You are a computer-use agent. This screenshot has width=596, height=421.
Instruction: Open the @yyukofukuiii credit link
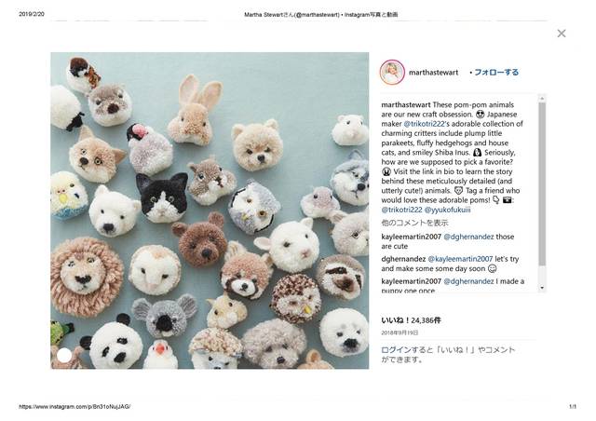447,210
